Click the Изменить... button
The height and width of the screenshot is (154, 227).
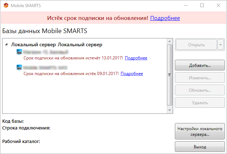pos(200,78)
